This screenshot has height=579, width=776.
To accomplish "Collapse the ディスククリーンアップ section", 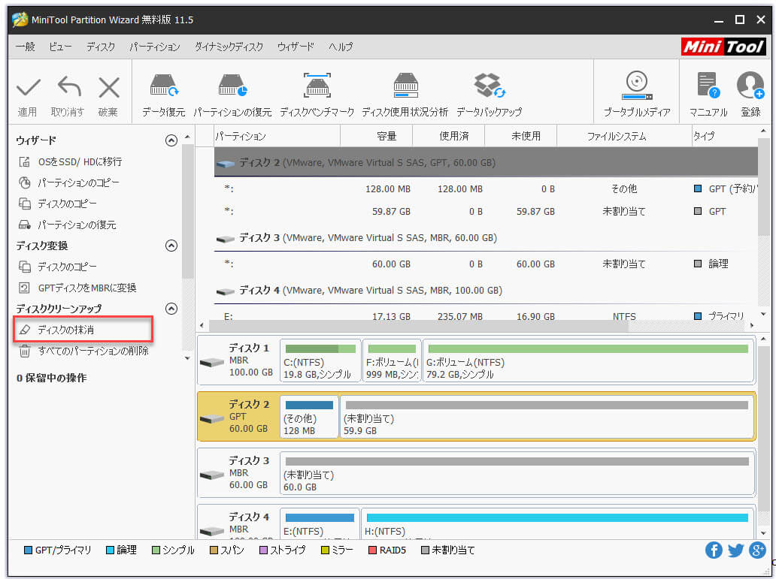I will 171,308.
